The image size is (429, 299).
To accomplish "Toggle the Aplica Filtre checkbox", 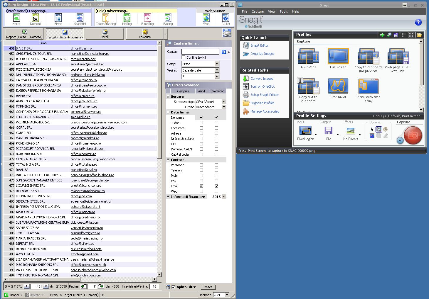I will (173, 287).
